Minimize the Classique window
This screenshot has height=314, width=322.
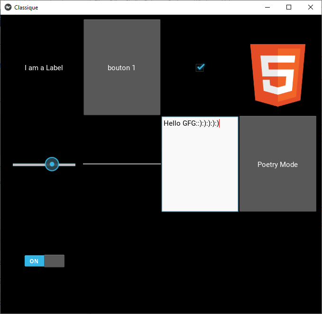point(267,8)
